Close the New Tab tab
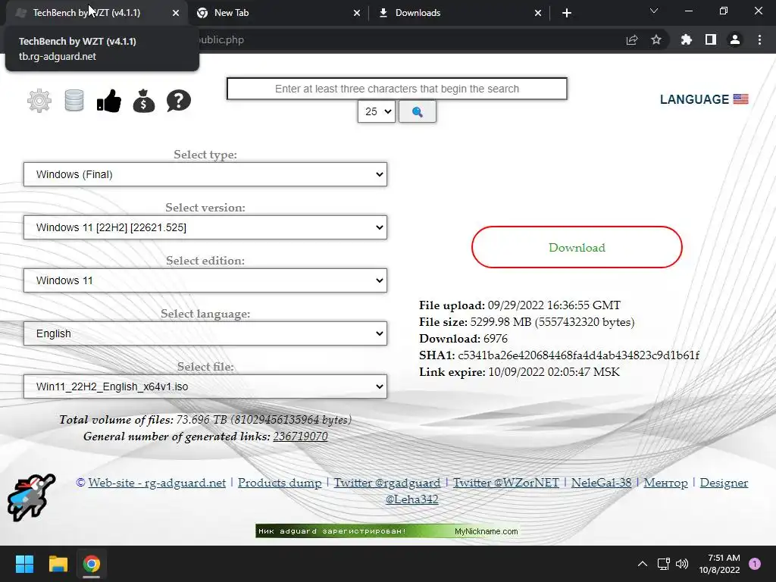This screenshot has width=776, height=582. [x=357, y=13]
